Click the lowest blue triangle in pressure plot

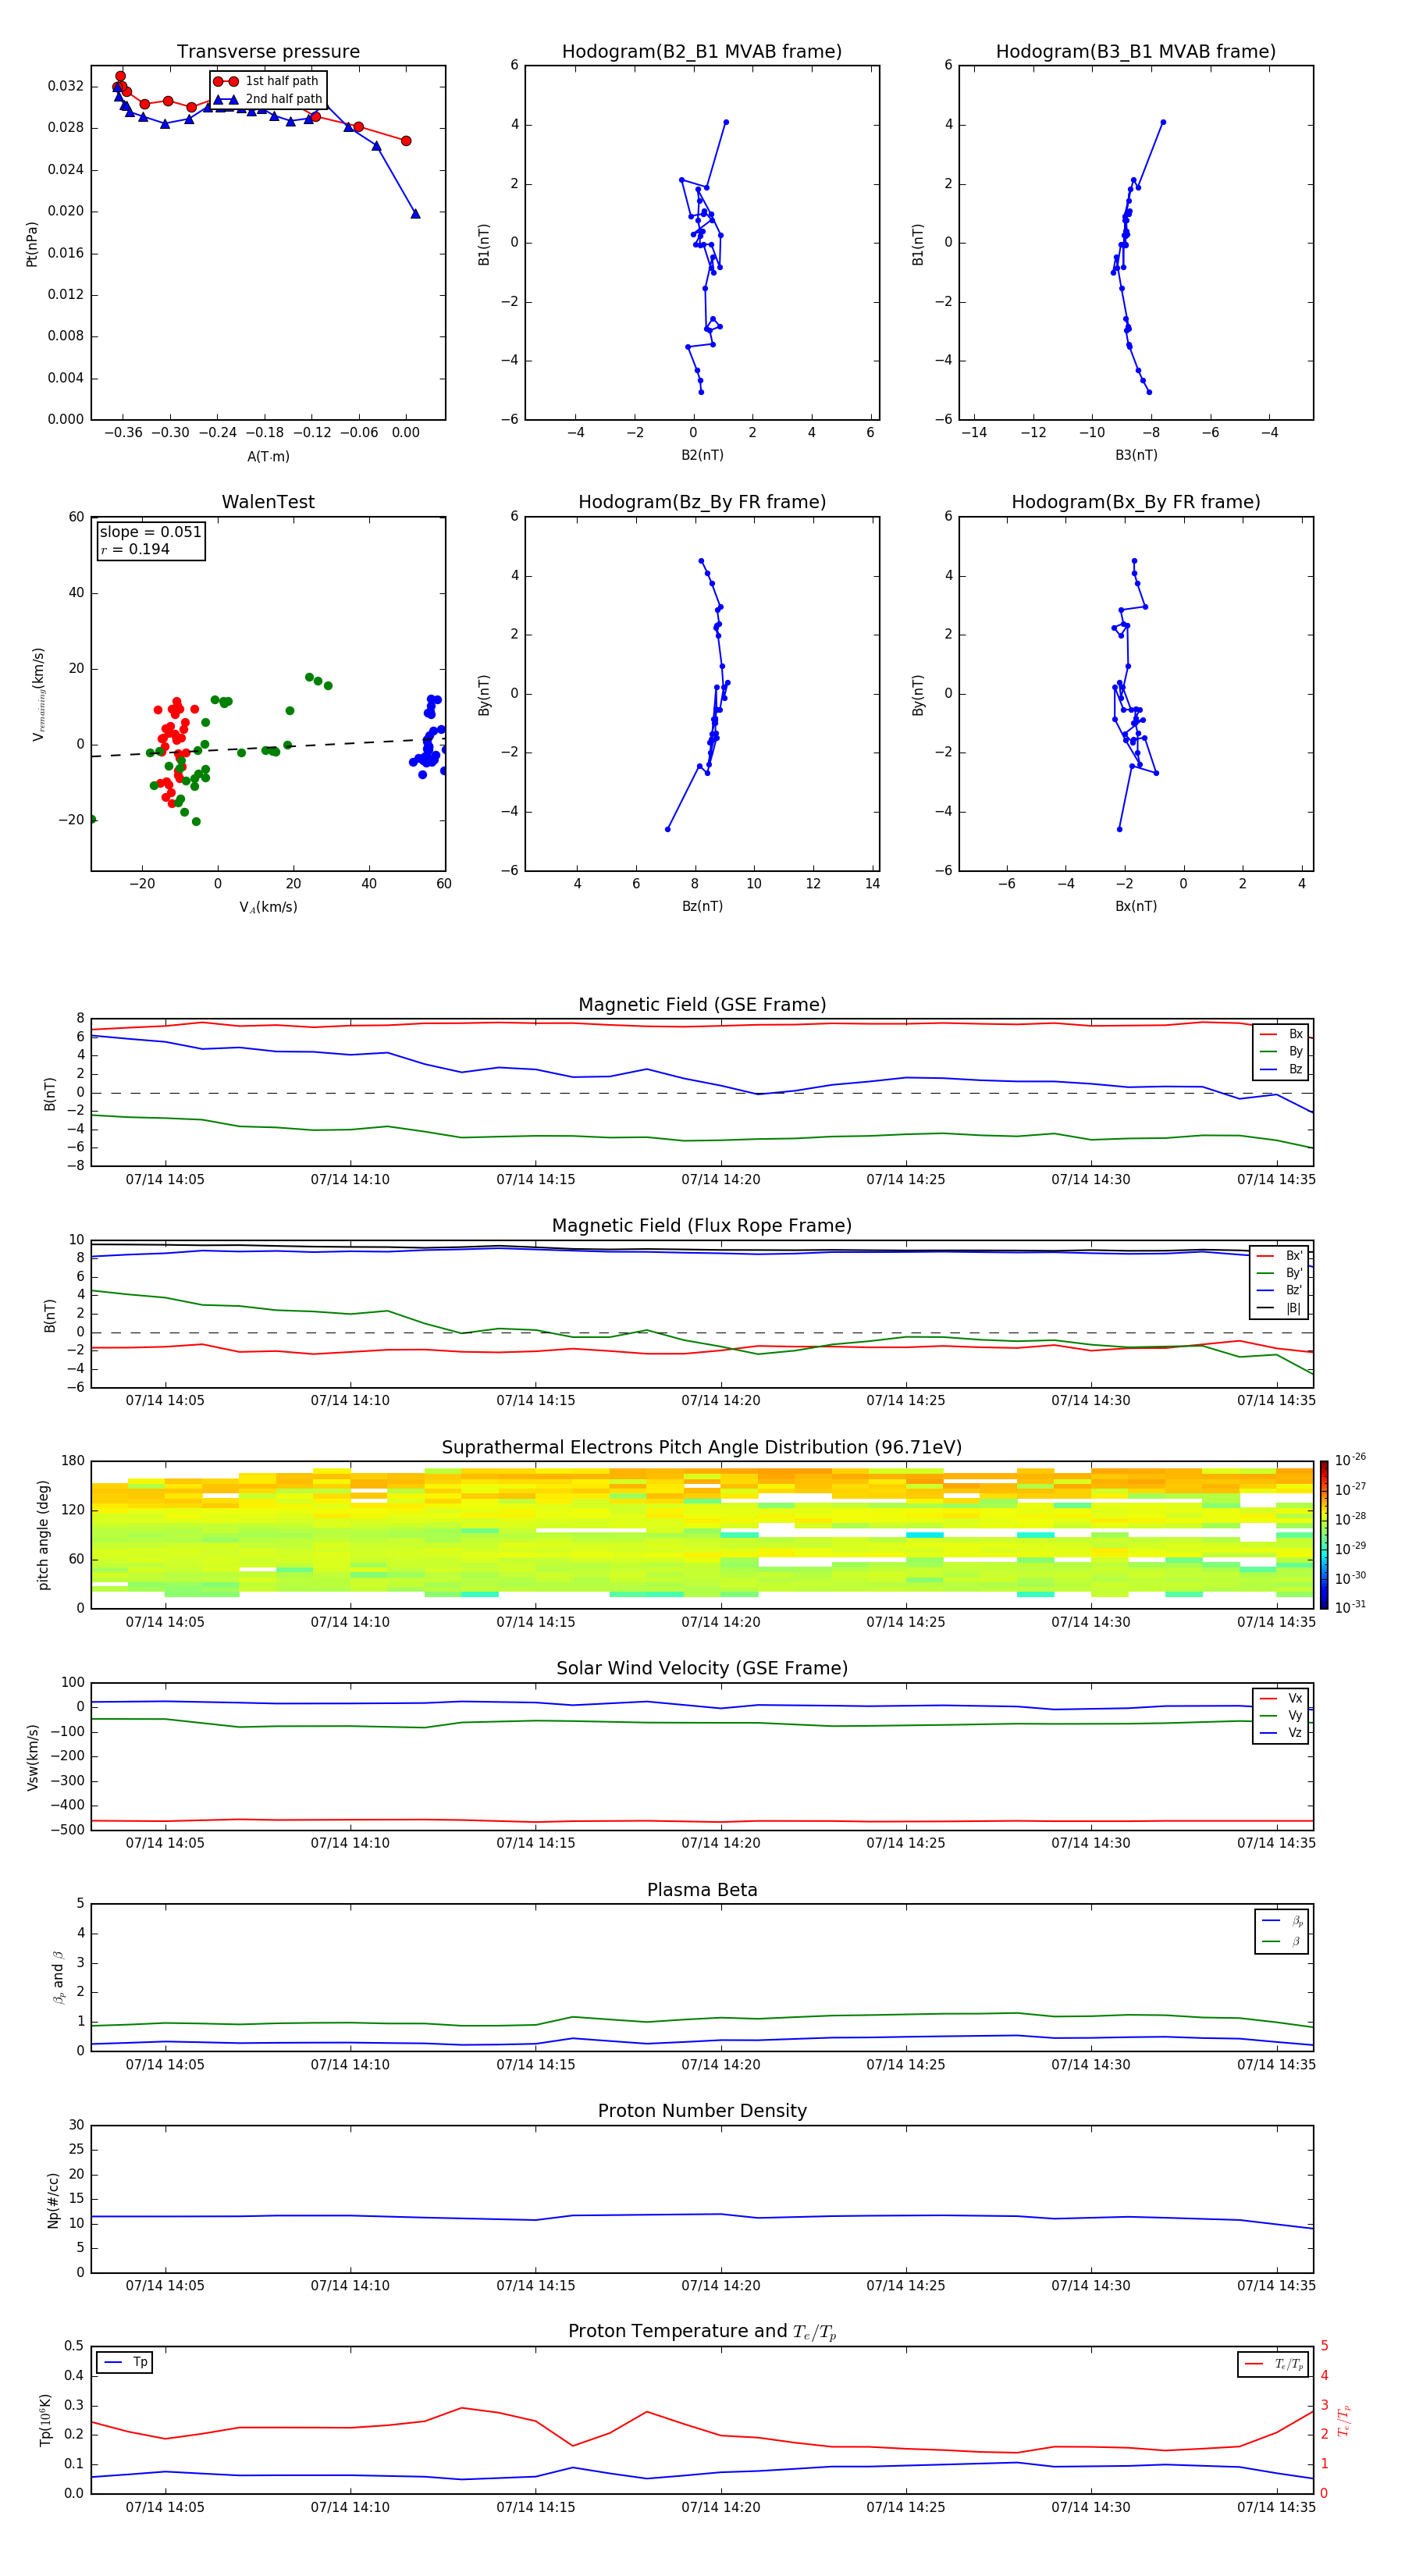point(415,213)
